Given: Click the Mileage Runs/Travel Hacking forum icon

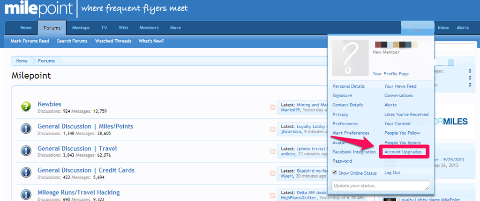Looking at the screenshot, I should click(26, 194).
